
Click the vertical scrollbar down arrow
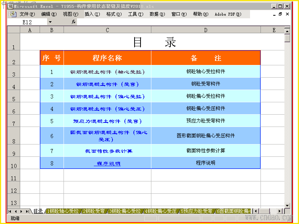(287, 206)
